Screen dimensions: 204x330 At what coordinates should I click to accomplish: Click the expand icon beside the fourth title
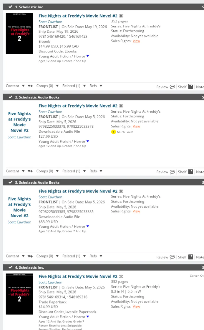(121, 276)
